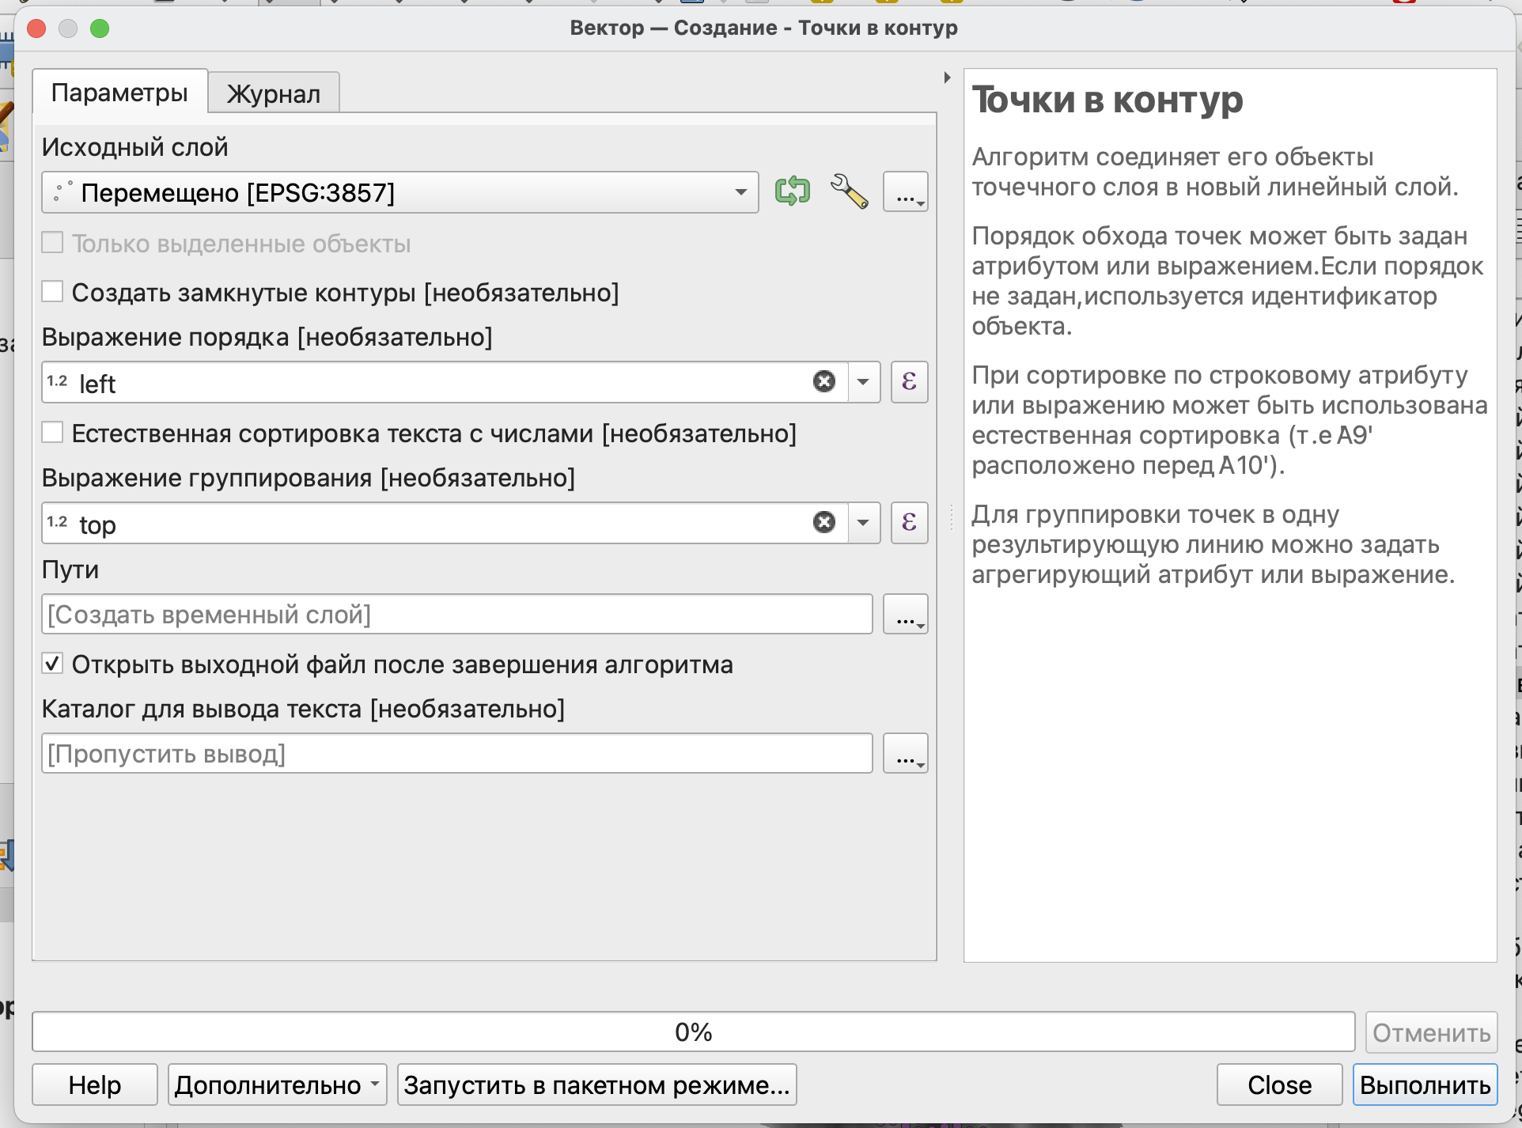Toggle natural text sorting checkbox

[53, 433]
